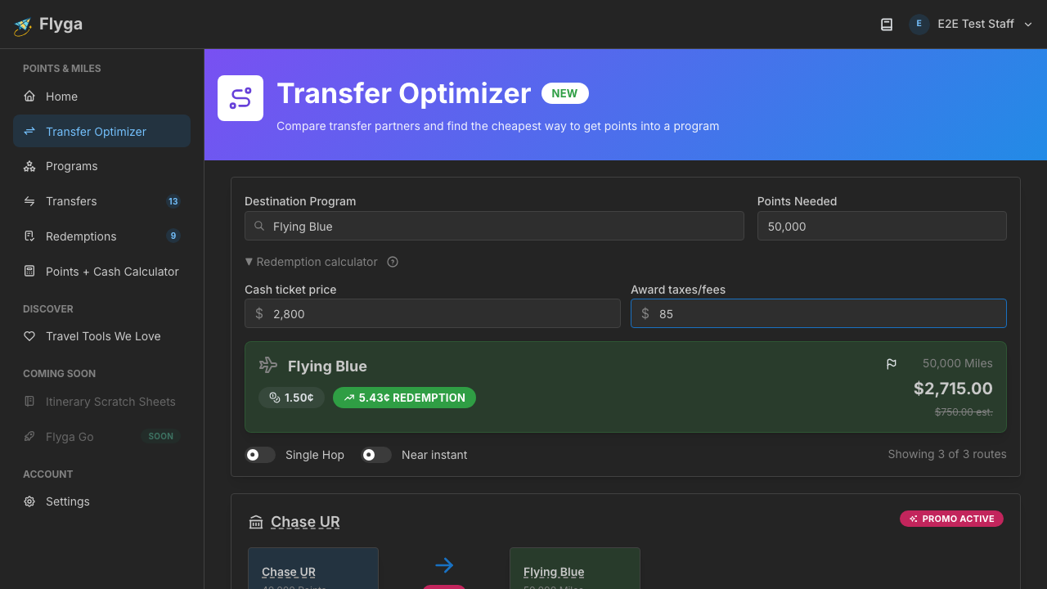Click the Redemptions sidebar icon
The width and height of the screenshot is (1047, 589).
[29, 236]
